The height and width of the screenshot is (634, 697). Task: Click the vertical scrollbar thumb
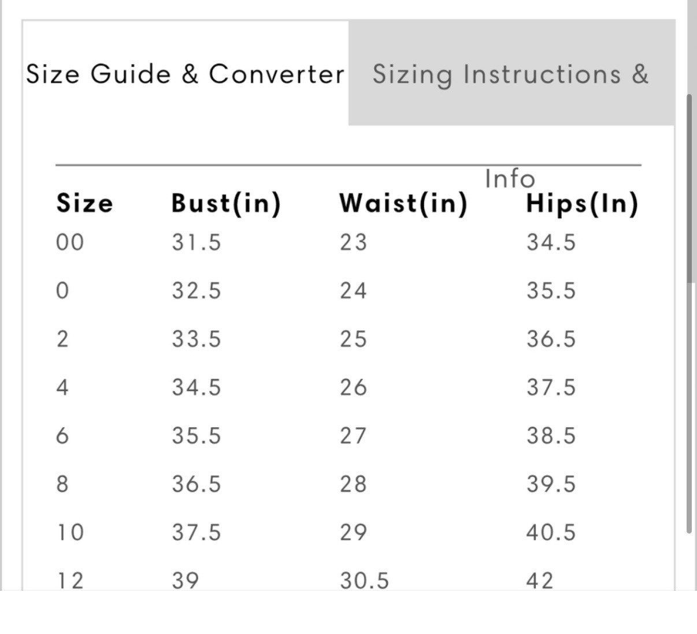tap(689, 314)
